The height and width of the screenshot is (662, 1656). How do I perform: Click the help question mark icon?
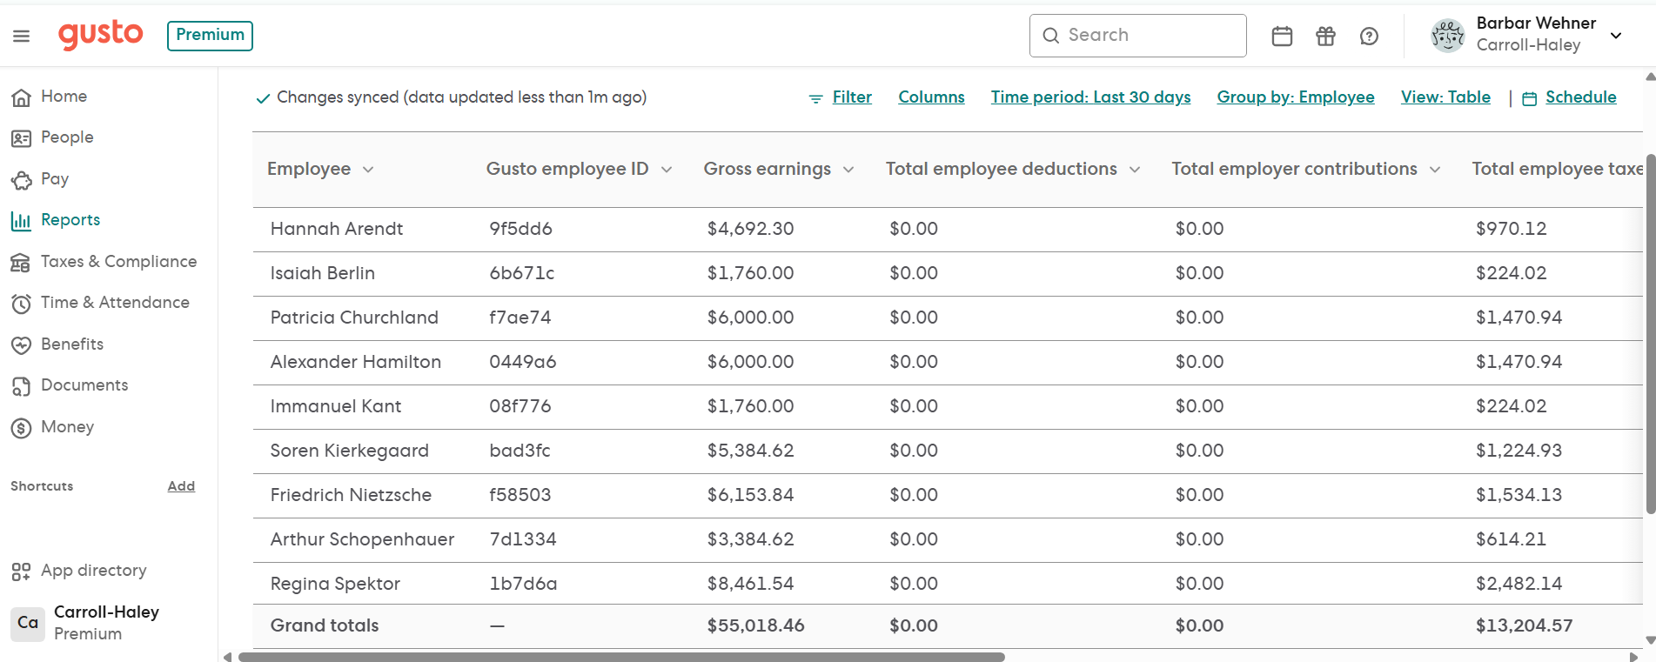point(1369,36)
